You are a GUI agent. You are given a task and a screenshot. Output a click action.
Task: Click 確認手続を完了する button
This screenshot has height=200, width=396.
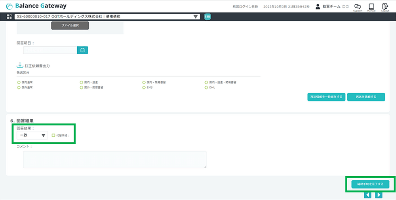click(370, 184)
